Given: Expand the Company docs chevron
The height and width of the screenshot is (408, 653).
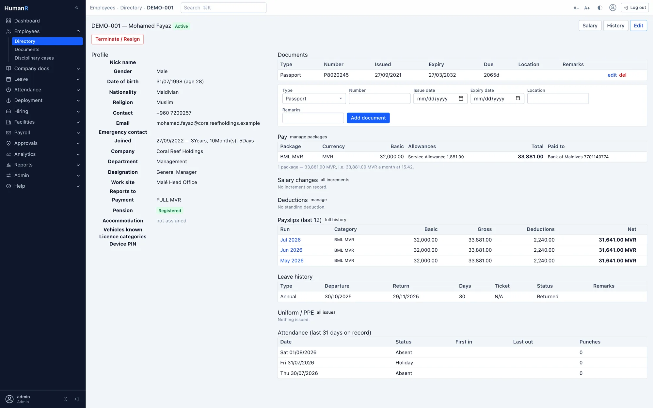Looking at the screenshot, I should pos(78,69).
